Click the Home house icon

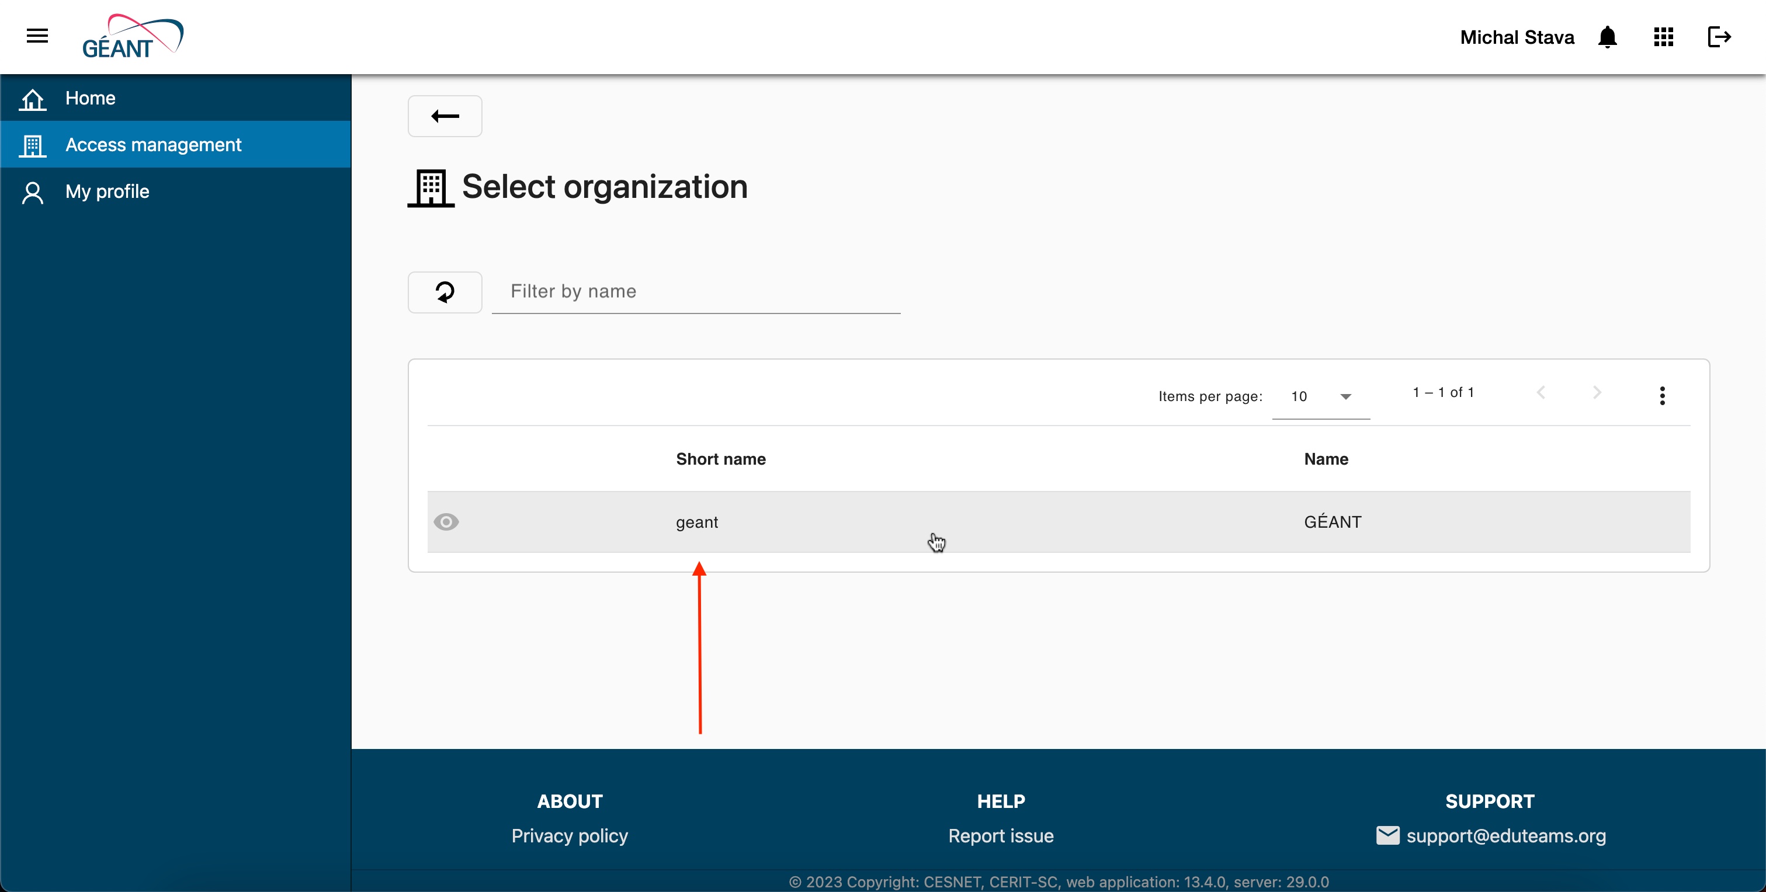32,99
